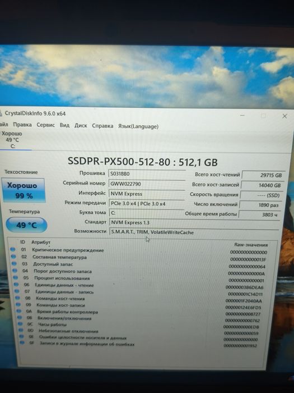Open the Сервис menu
Image resolution: width=294 pixels, height=393 pixels.
click(x=45, y=125)
